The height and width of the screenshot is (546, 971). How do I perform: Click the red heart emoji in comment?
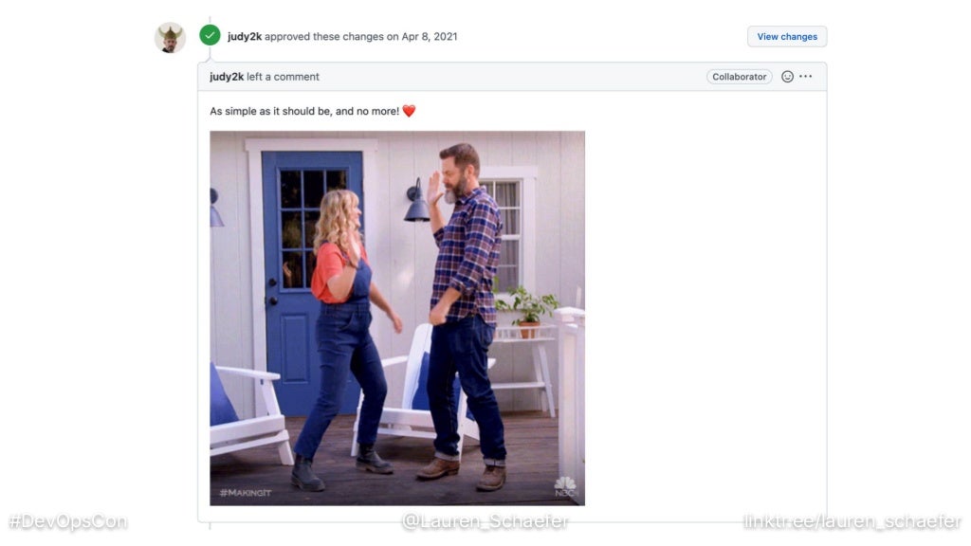(409, 111)
